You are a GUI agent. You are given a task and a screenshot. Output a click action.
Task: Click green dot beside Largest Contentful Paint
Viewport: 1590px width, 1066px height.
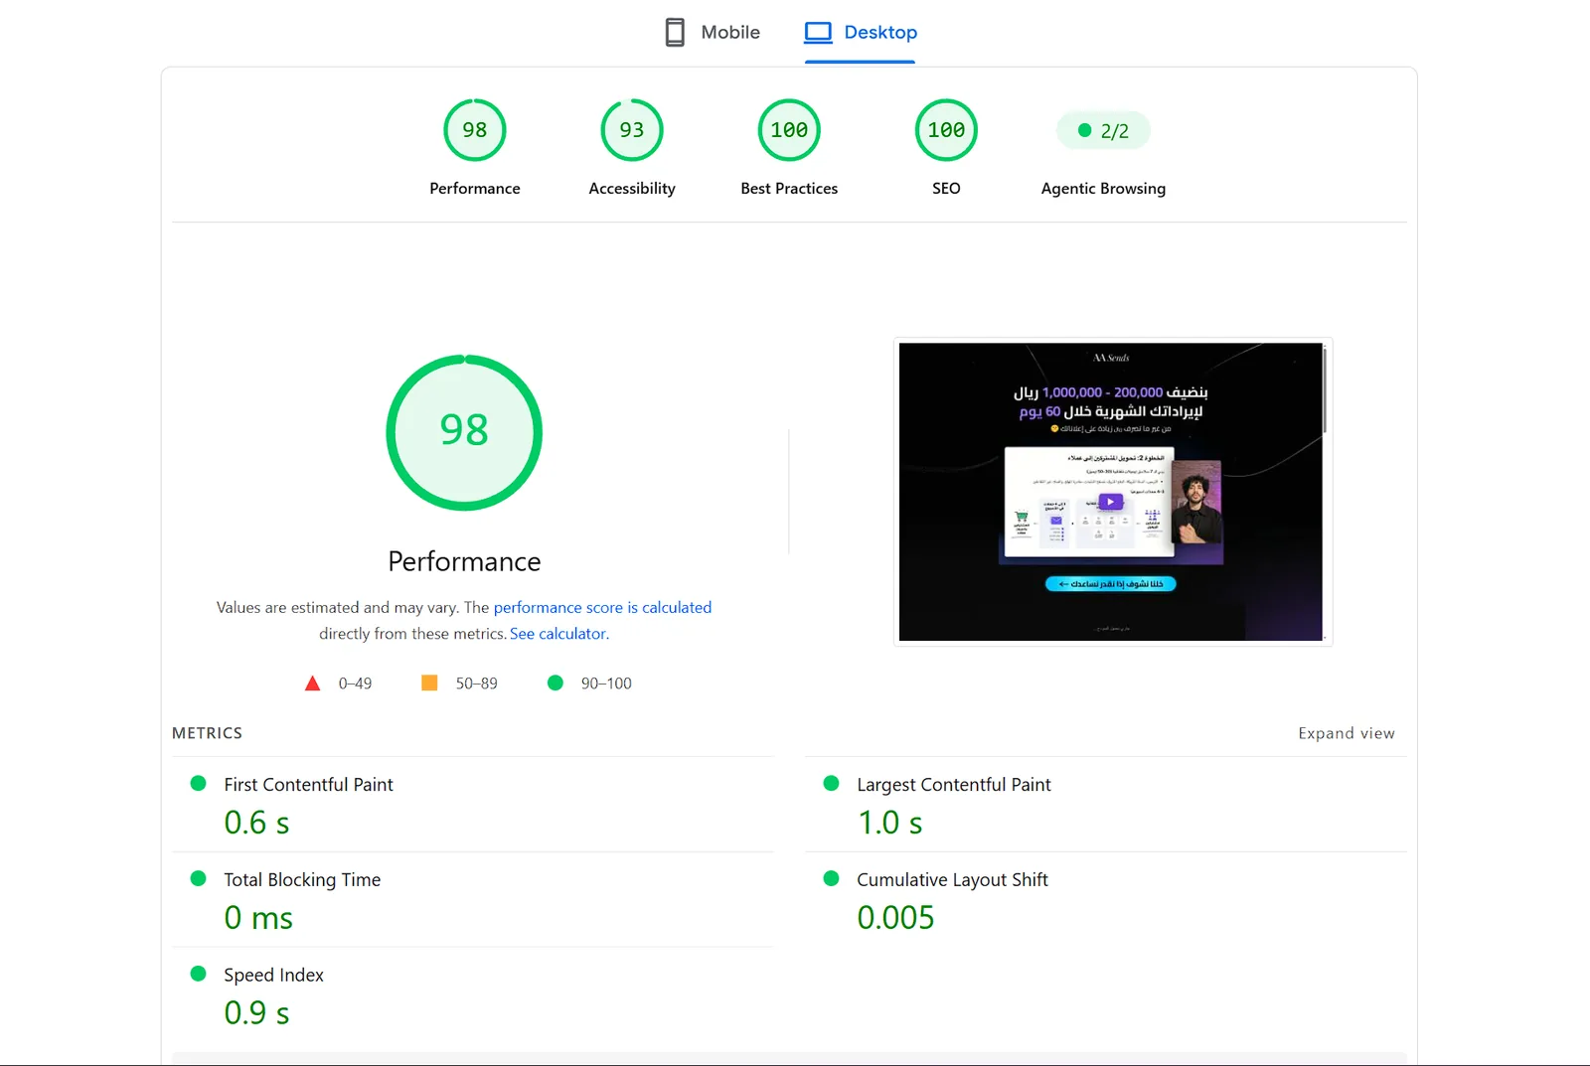[x=832, y=783]
